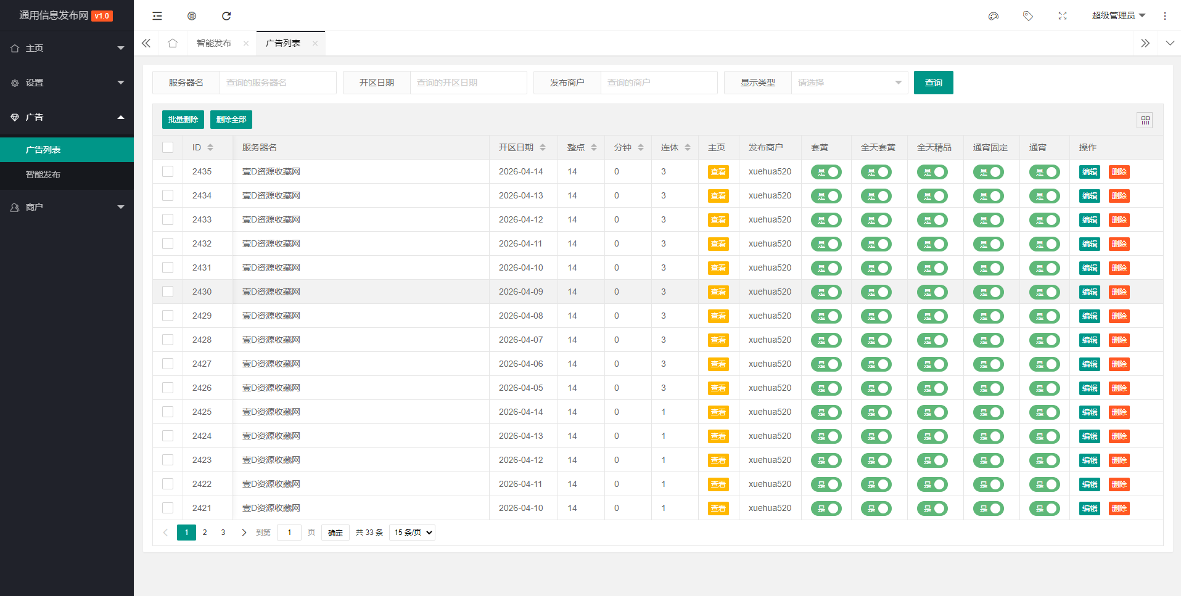Click the refresh icon in top bar
The height and width of the screenshot is (596, 1181).
(226, 16)
